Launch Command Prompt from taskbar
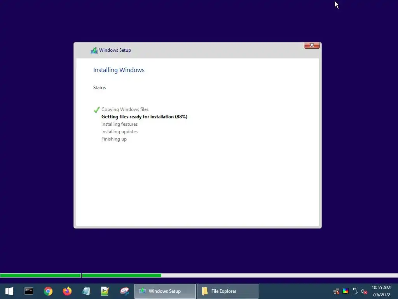This screenshot has width=398, height=299. point(29,291)
